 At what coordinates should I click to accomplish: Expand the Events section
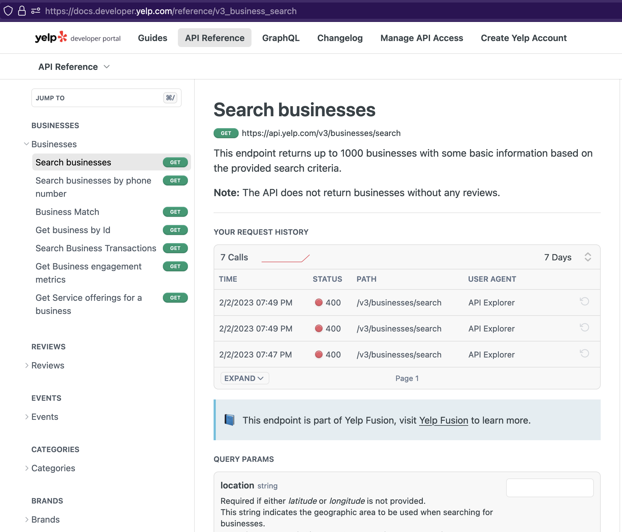(27, 417)
